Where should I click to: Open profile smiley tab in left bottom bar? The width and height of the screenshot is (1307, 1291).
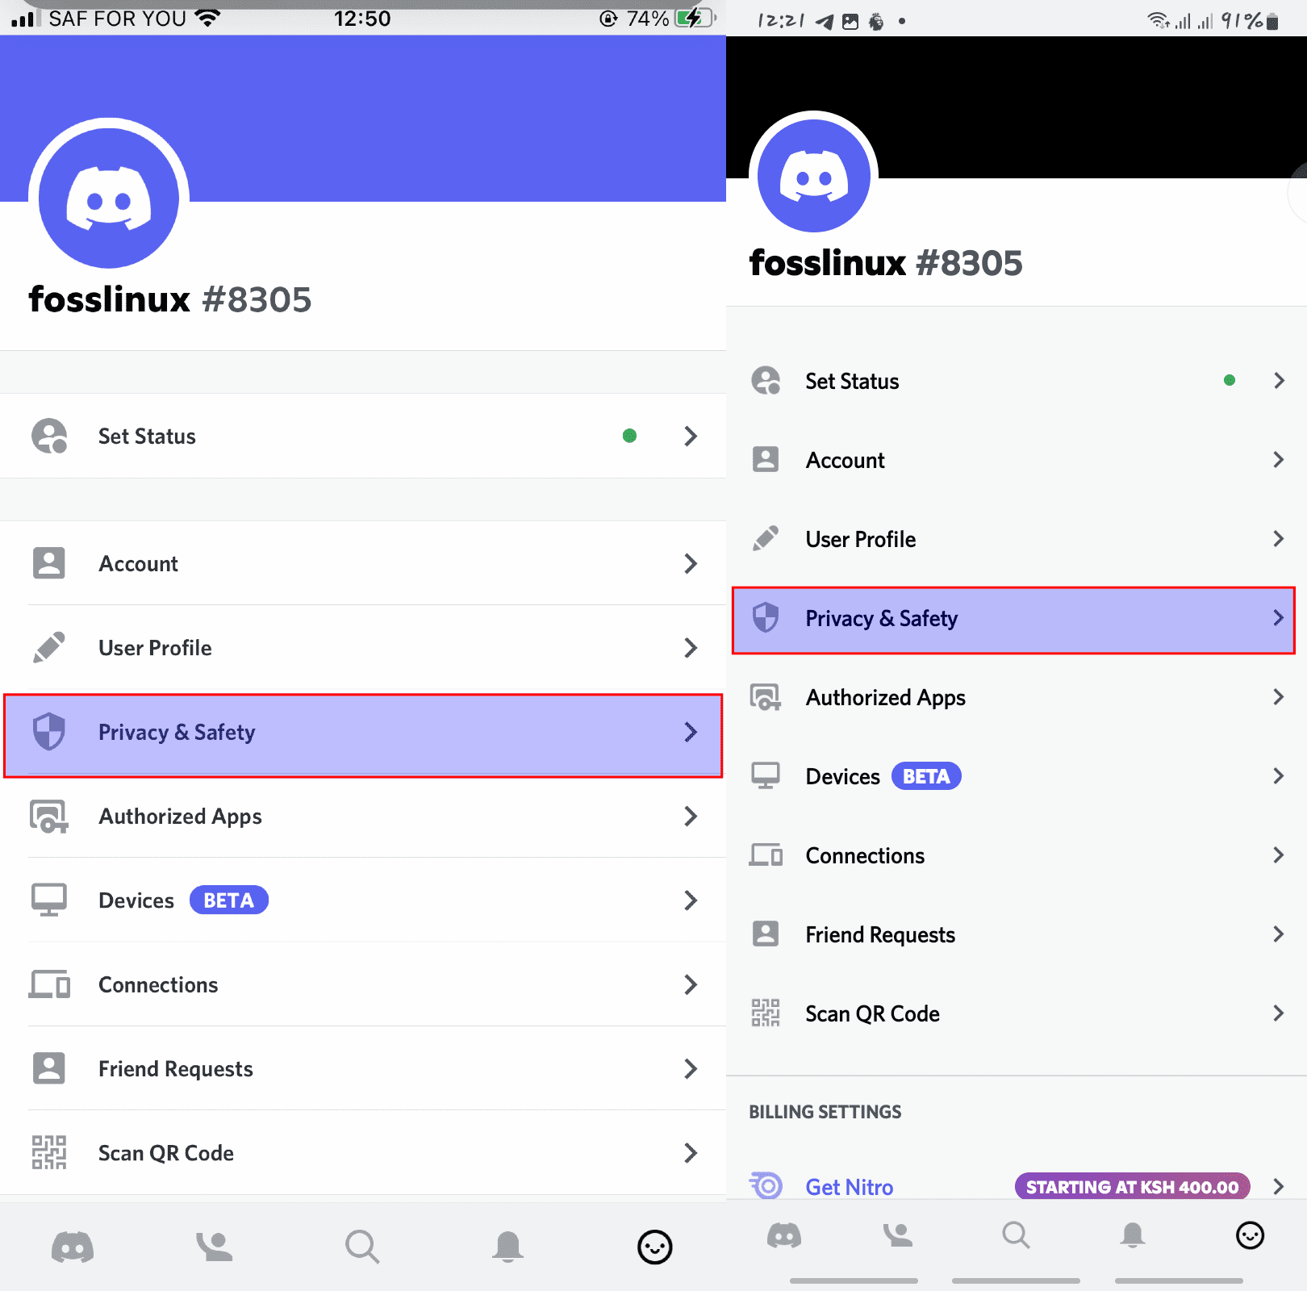pyautogui.click(x=654, y=1247)
